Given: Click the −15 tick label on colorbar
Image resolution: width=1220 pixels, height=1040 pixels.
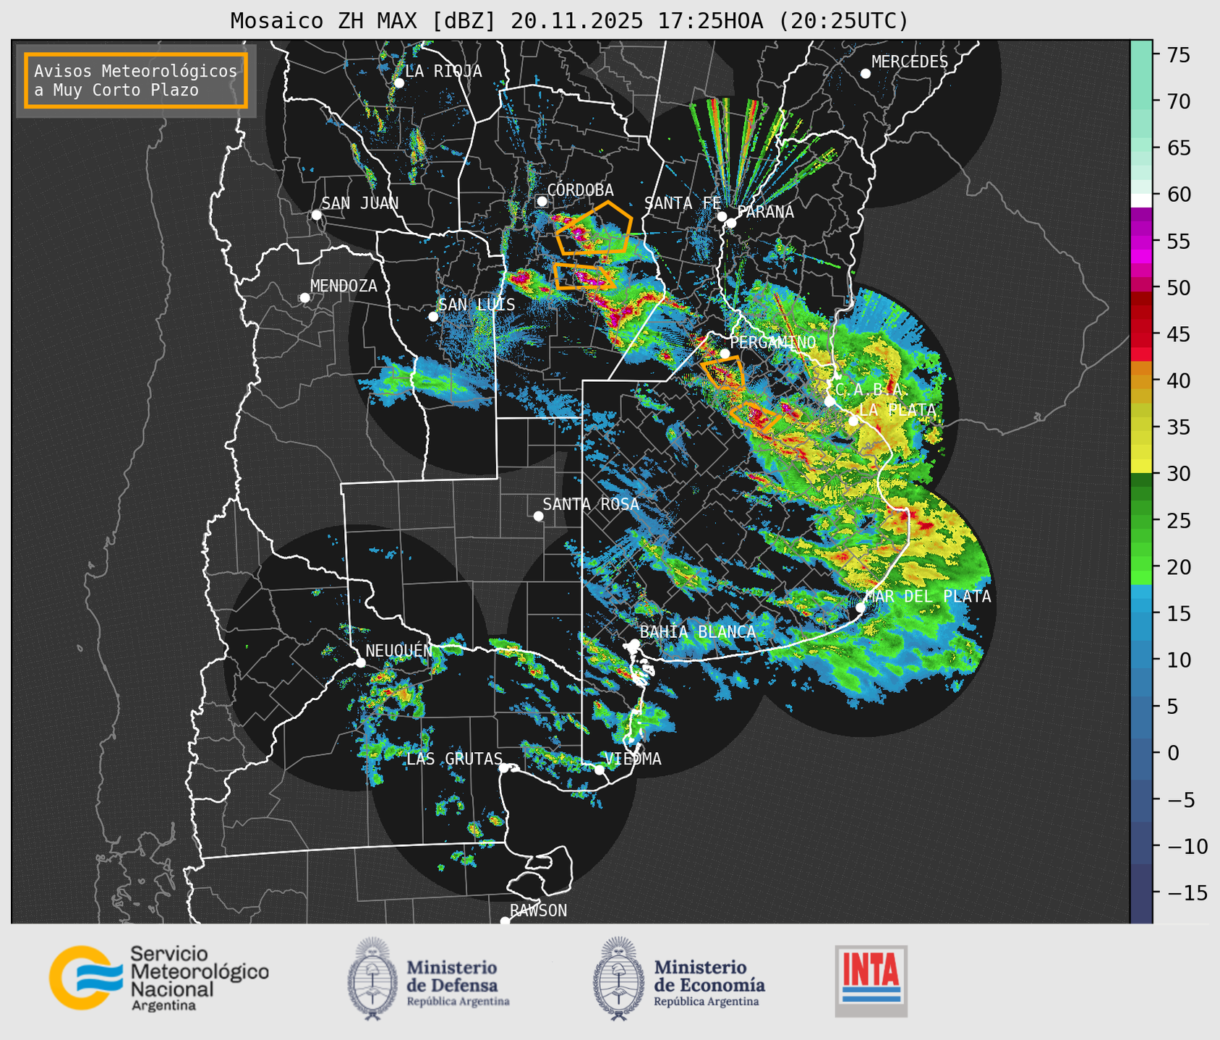Looking at the screenshot, I should [1187, 892].
